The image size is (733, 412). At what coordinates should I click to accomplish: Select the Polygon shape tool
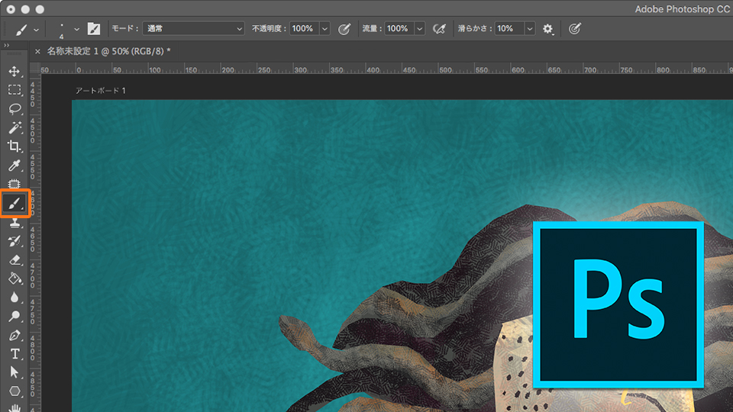15,391
